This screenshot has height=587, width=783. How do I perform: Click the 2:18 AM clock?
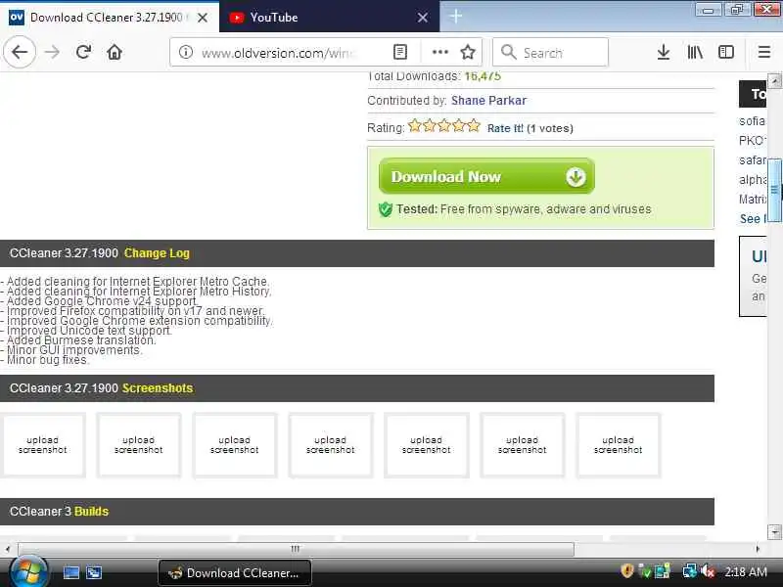coord(746,571)
